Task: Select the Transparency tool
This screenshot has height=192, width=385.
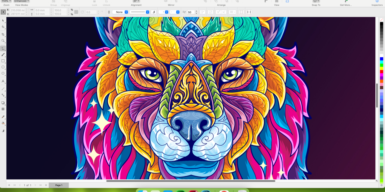Action: (x=3, y=109)
